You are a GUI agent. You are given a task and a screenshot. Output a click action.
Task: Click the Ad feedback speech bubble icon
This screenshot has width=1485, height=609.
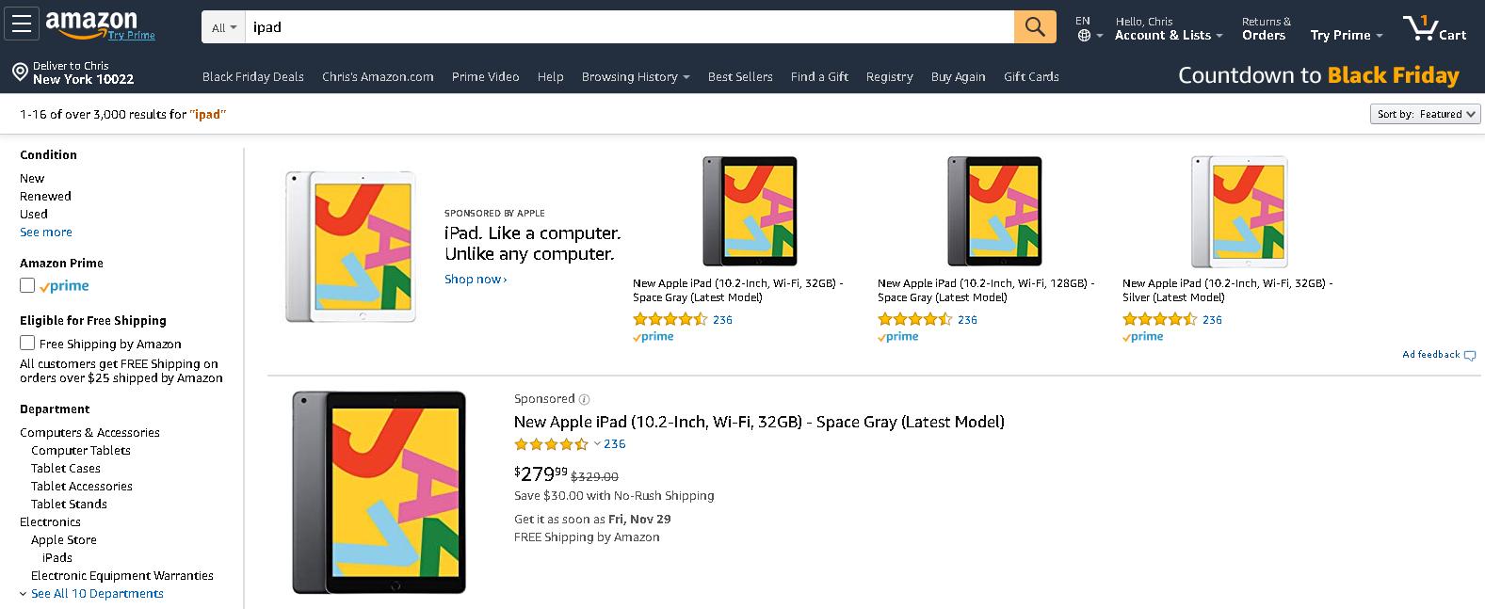(x=1470, y=356)
